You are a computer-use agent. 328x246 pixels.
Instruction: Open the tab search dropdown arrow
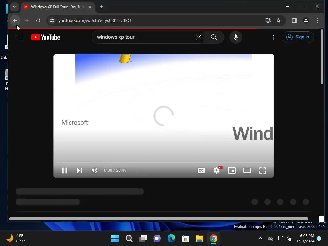pyautogui.click(x=14, y=7)
